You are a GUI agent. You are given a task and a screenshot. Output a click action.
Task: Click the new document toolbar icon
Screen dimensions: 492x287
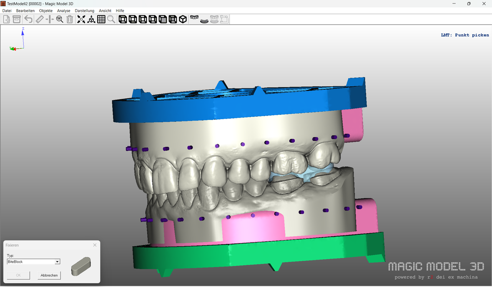(7, 19)
